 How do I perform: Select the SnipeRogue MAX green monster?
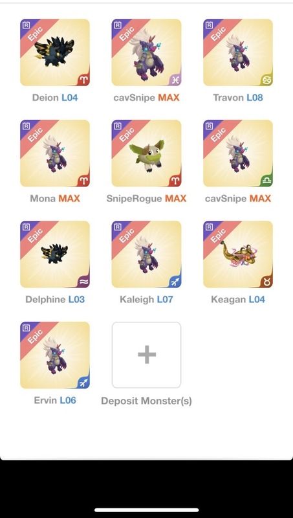pos(146,153)
